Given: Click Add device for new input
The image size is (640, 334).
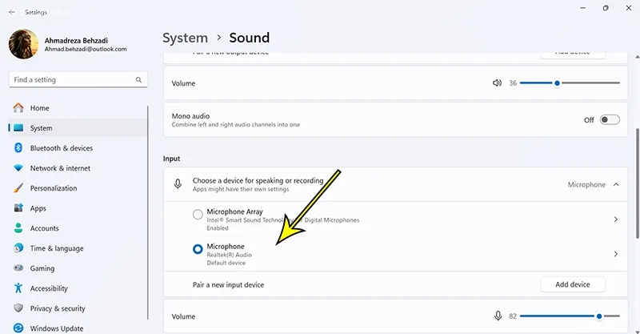Looking at the screenshot, I should click(x=573, y=284).
